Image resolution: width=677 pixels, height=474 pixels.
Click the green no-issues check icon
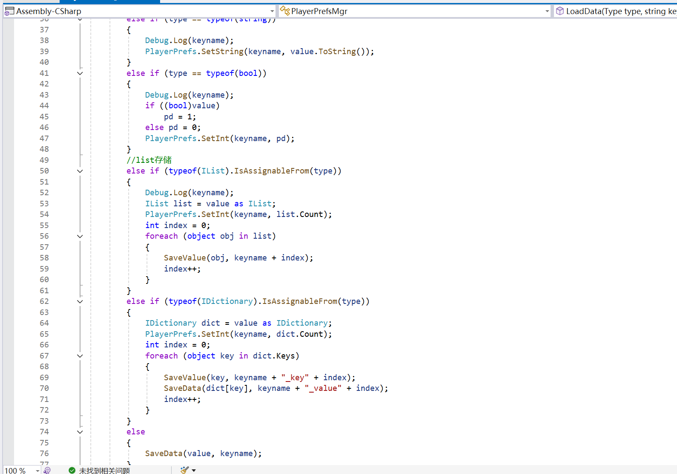(72, 470)
